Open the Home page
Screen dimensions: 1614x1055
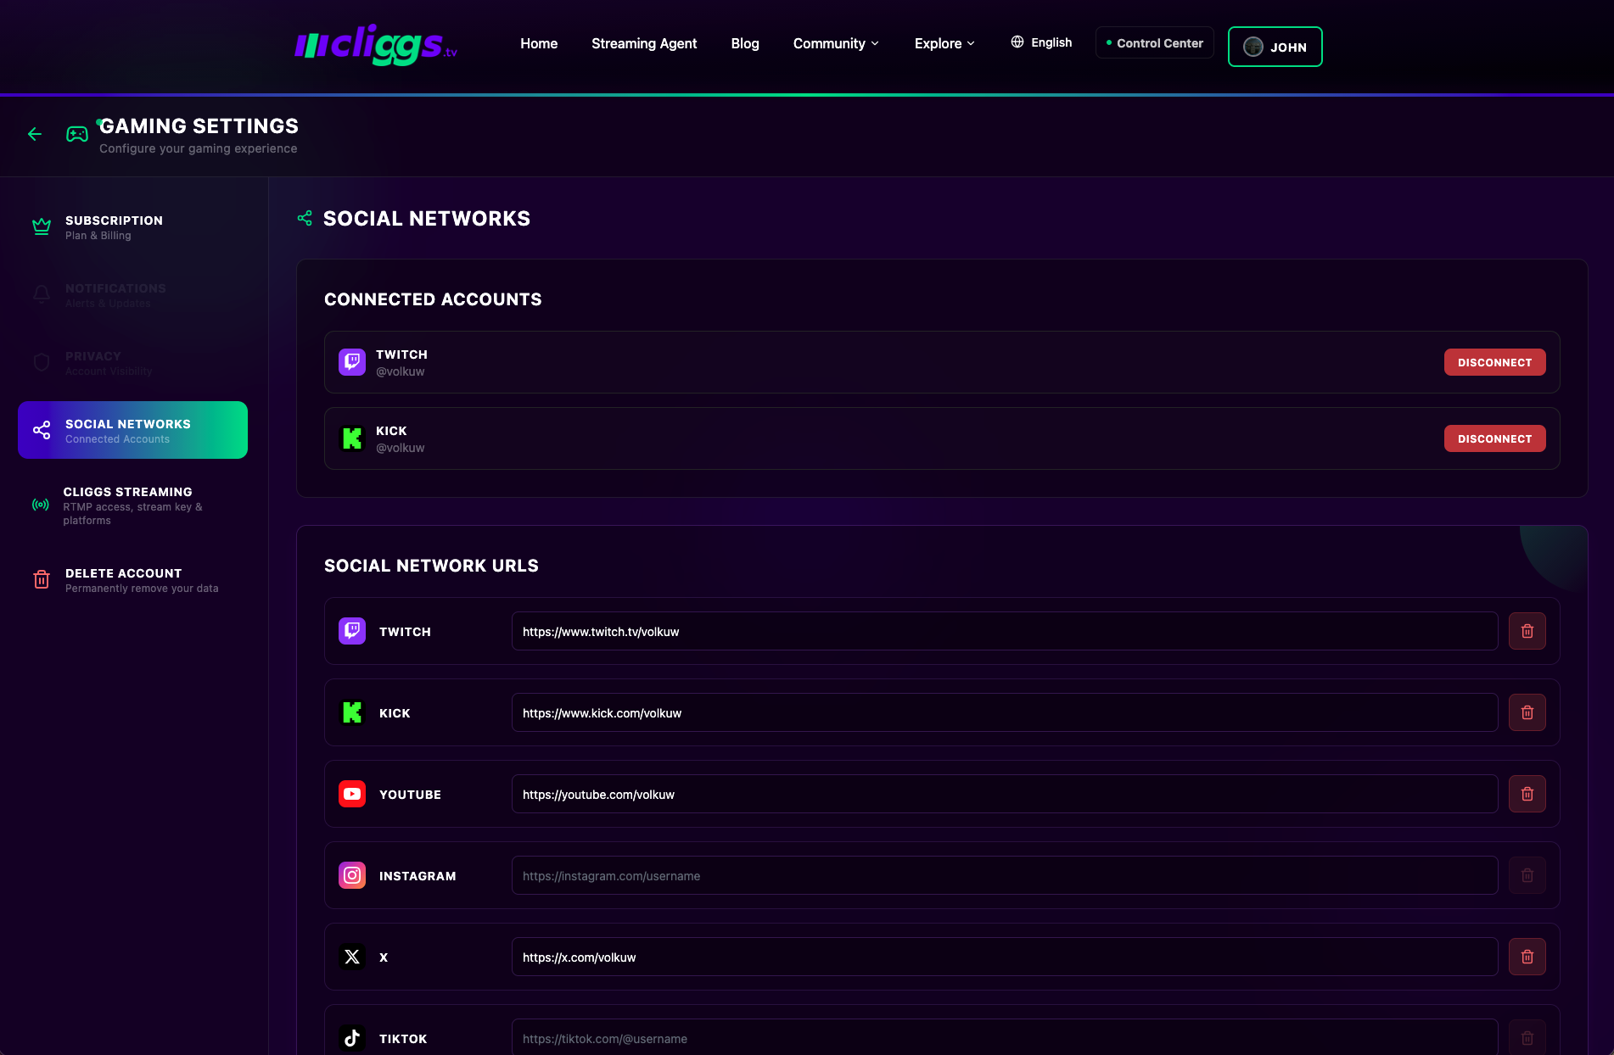pos(539,43)
